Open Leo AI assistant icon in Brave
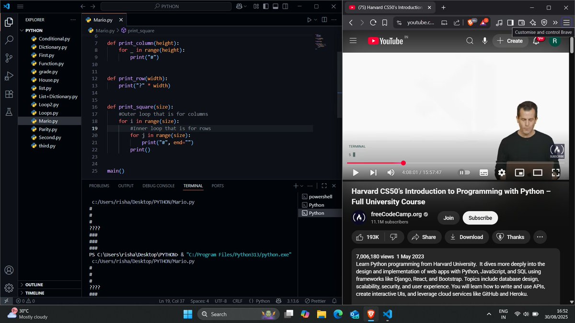The image size is (575, 323). [533, 22]
